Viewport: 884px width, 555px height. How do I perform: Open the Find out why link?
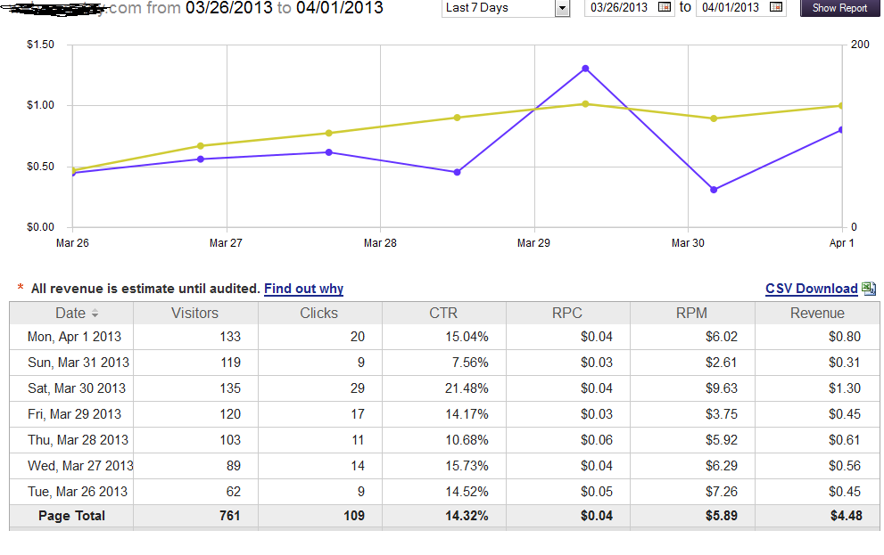[304, 289]
